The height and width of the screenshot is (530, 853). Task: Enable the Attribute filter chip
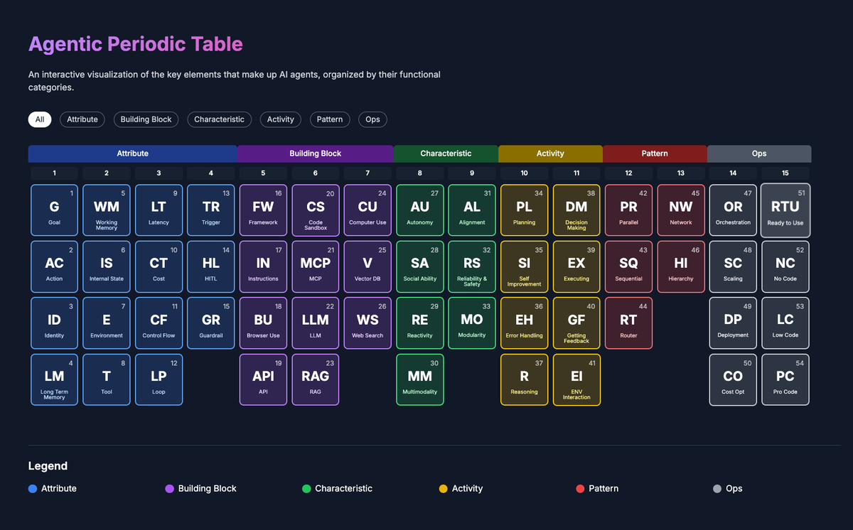coord(82,119)
